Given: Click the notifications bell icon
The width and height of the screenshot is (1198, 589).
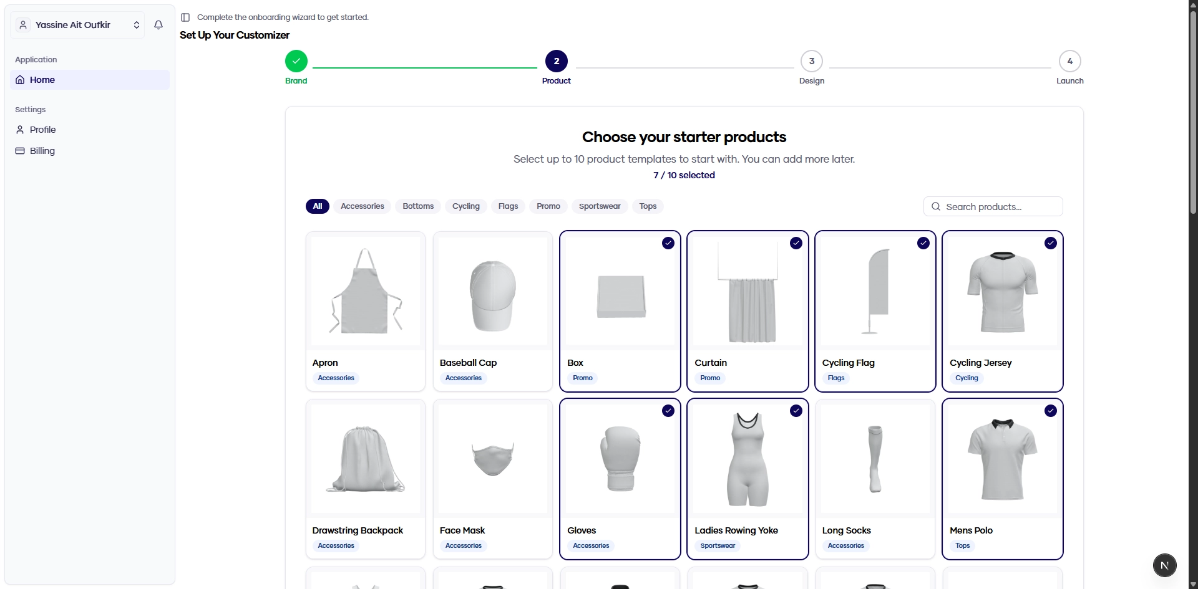Looking at the screenshot, I should pos(158,25).
